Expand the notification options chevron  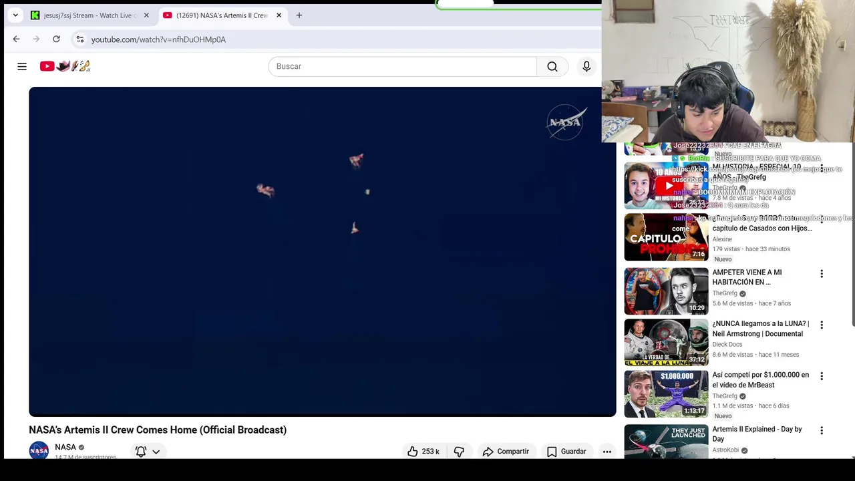tap(156, 452)
